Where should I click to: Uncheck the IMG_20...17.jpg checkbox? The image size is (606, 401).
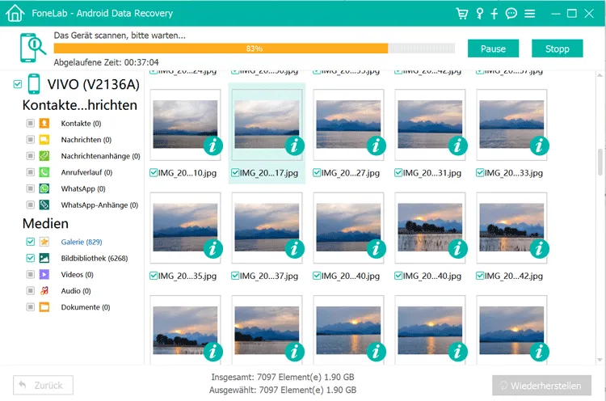tap(235, 173)
